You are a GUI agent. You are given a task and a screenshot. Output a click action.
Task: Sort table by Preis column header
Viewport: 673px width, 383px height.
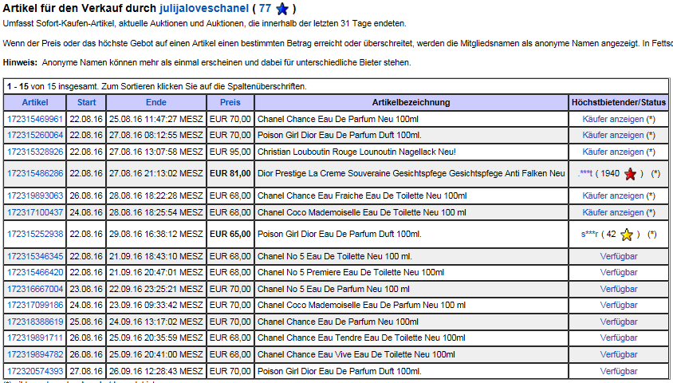coord(230,102)
